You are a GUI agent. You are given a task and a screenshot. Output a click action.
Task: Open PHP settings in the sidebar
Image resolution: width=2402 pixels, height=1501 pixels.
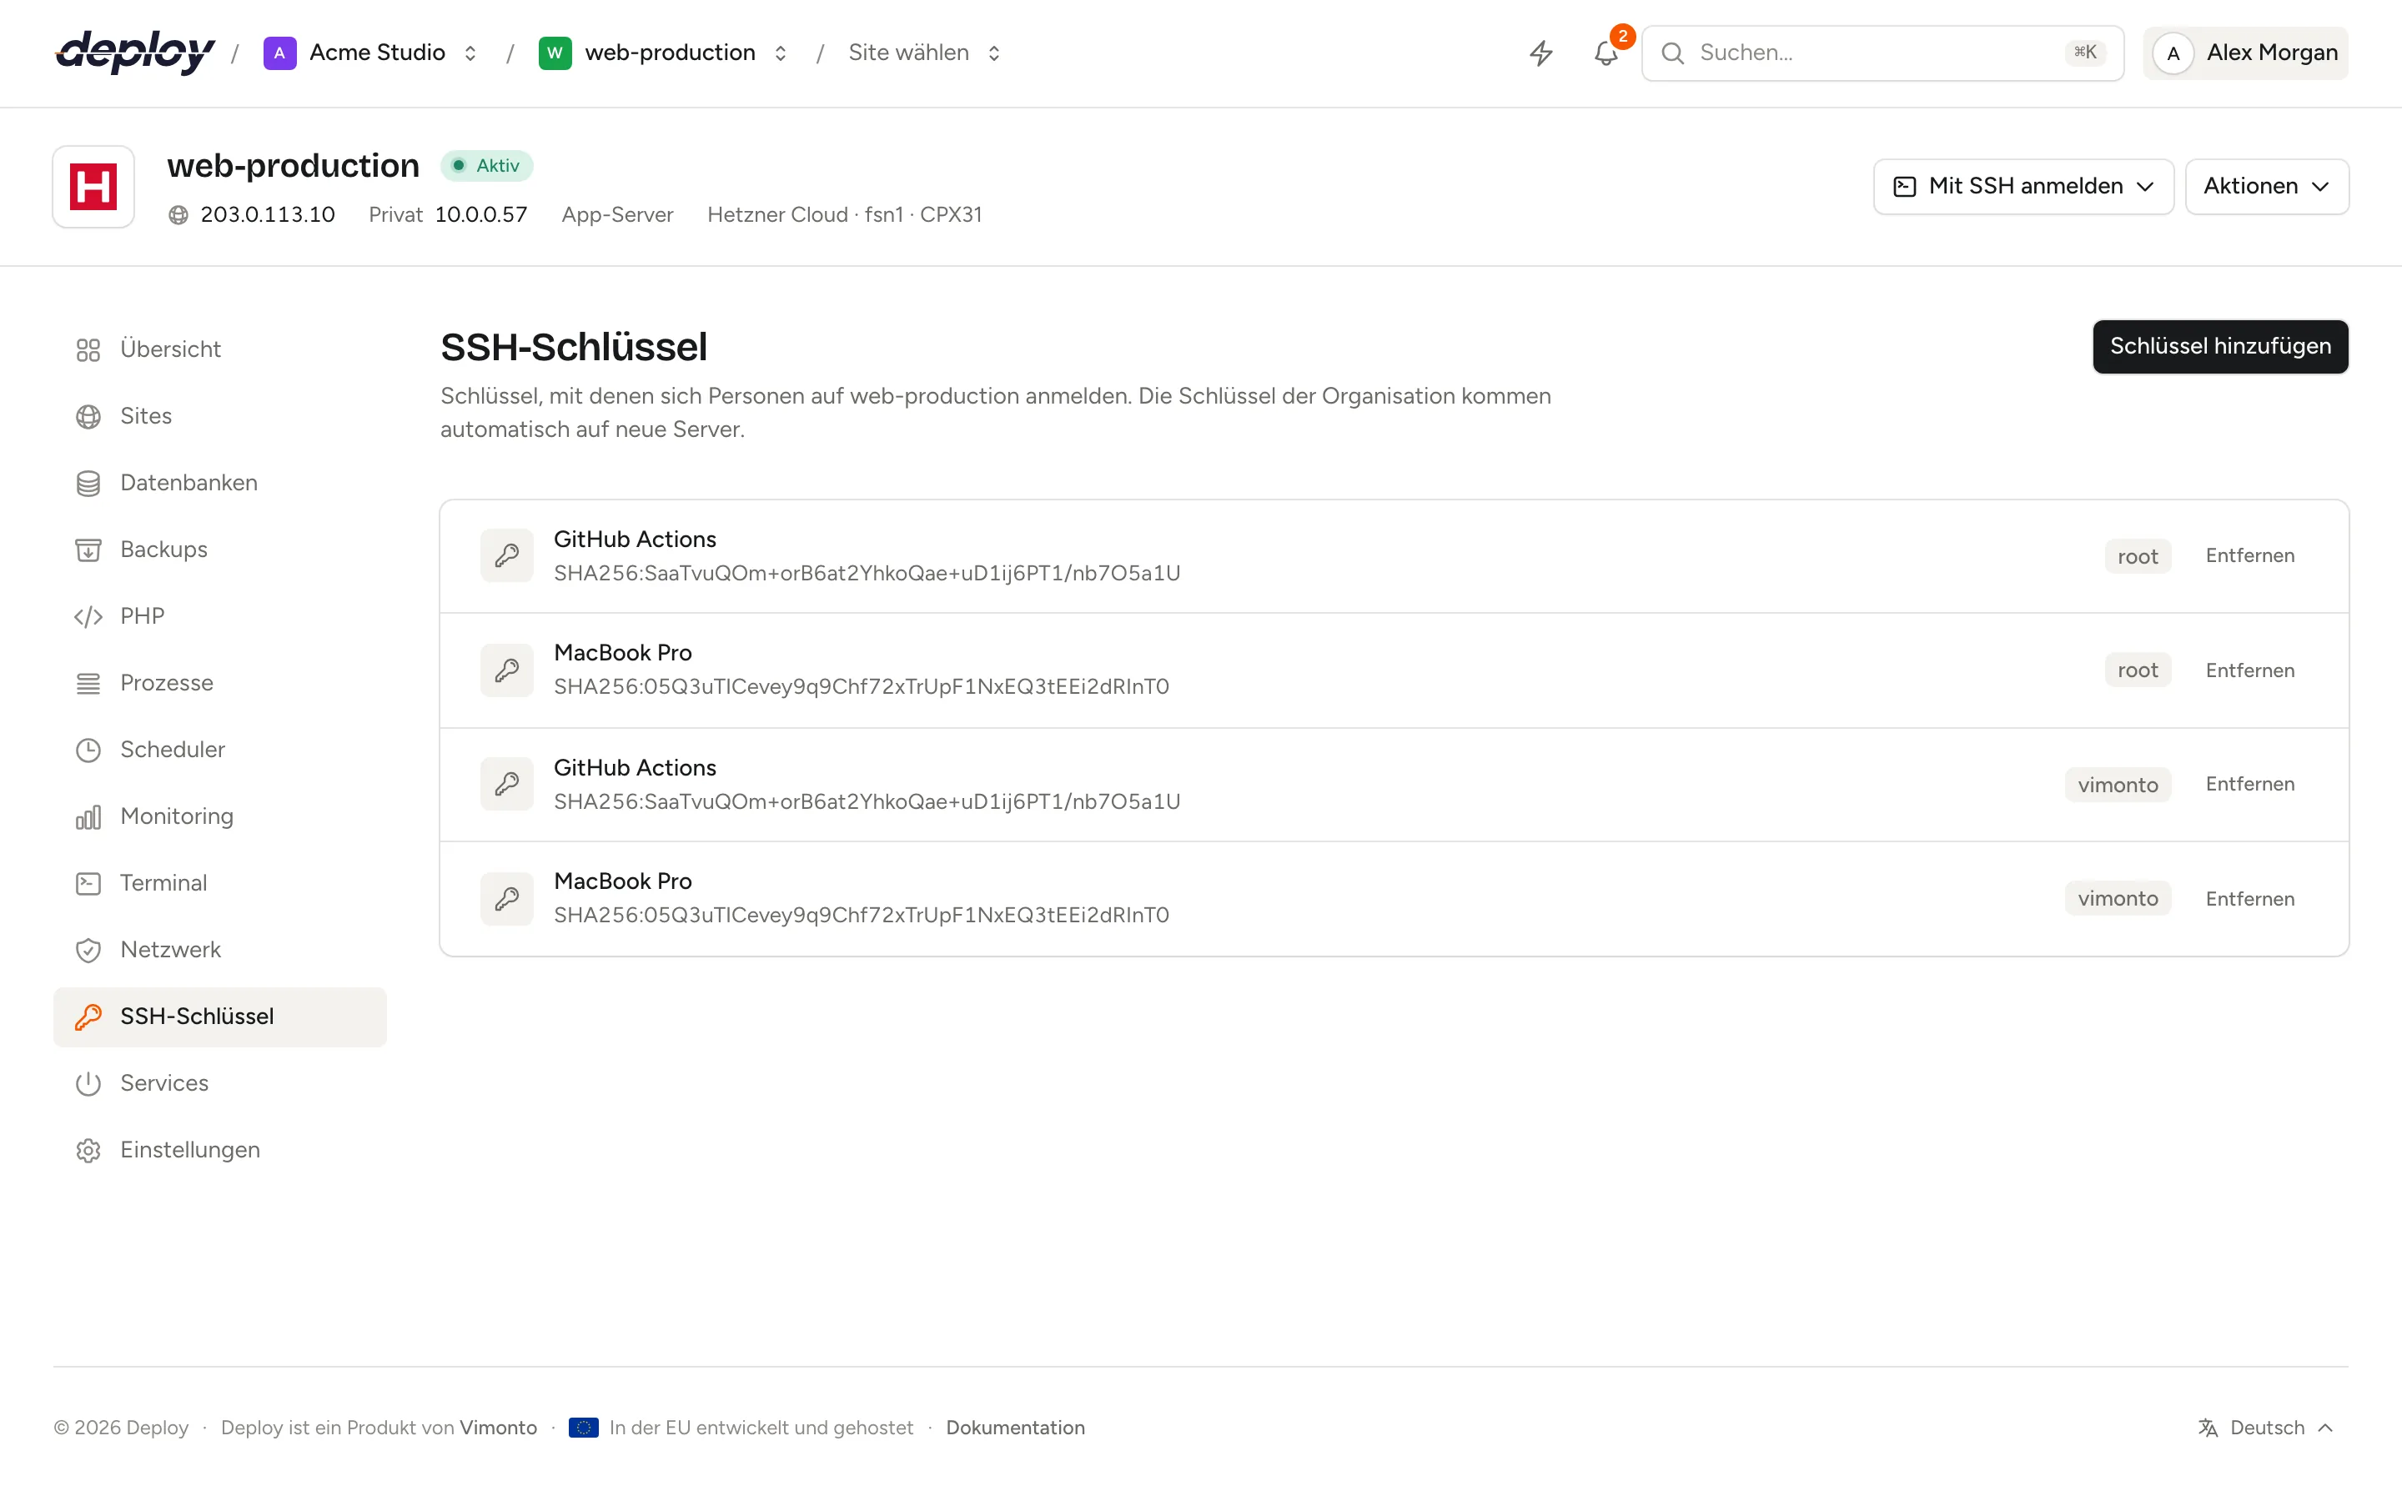(x=219, y=616)
